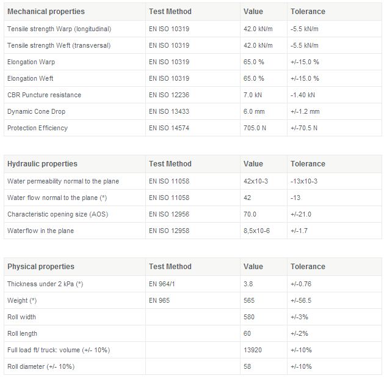The height and width of the screenshot is (378, 384).
Task: Click the Elongation Warp row label
Action: tap(31, 62)
